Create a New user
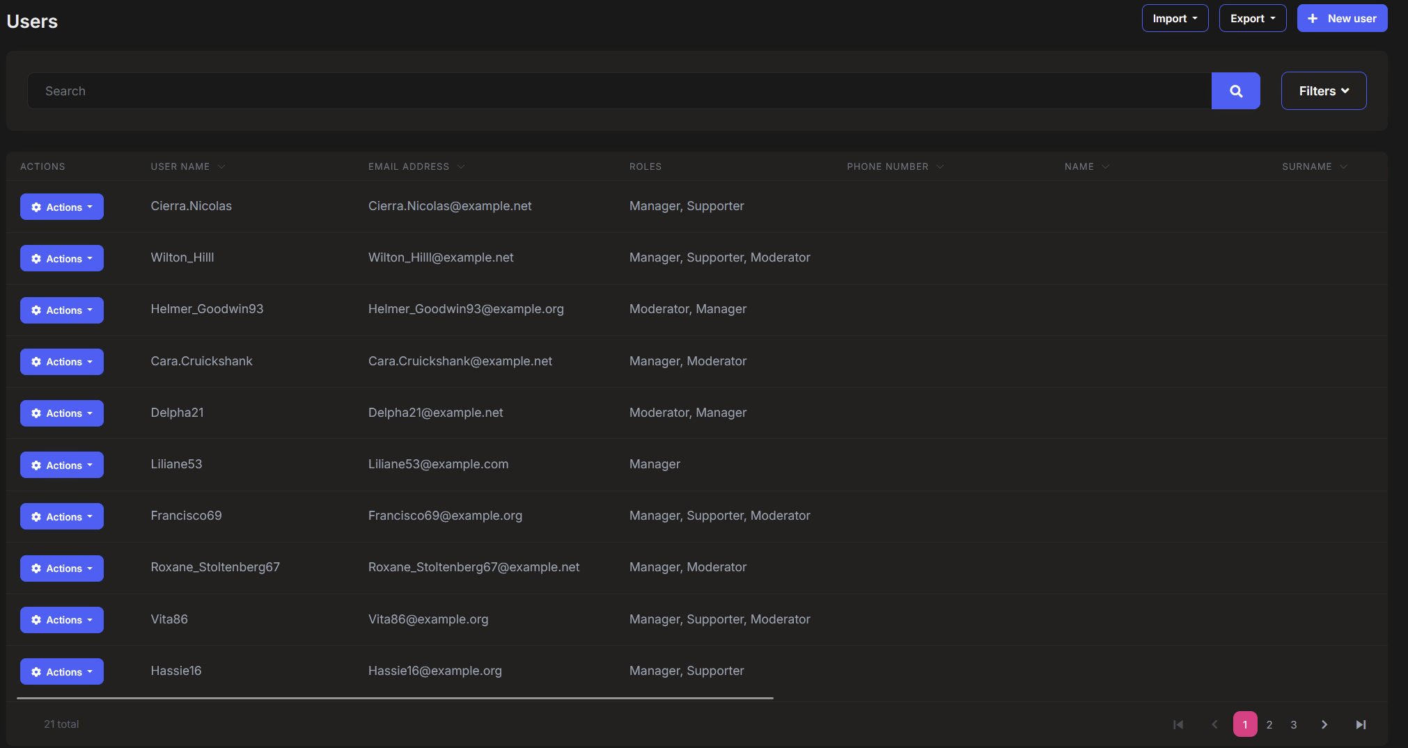1408x748 pixels. [x=1342, y=19]
